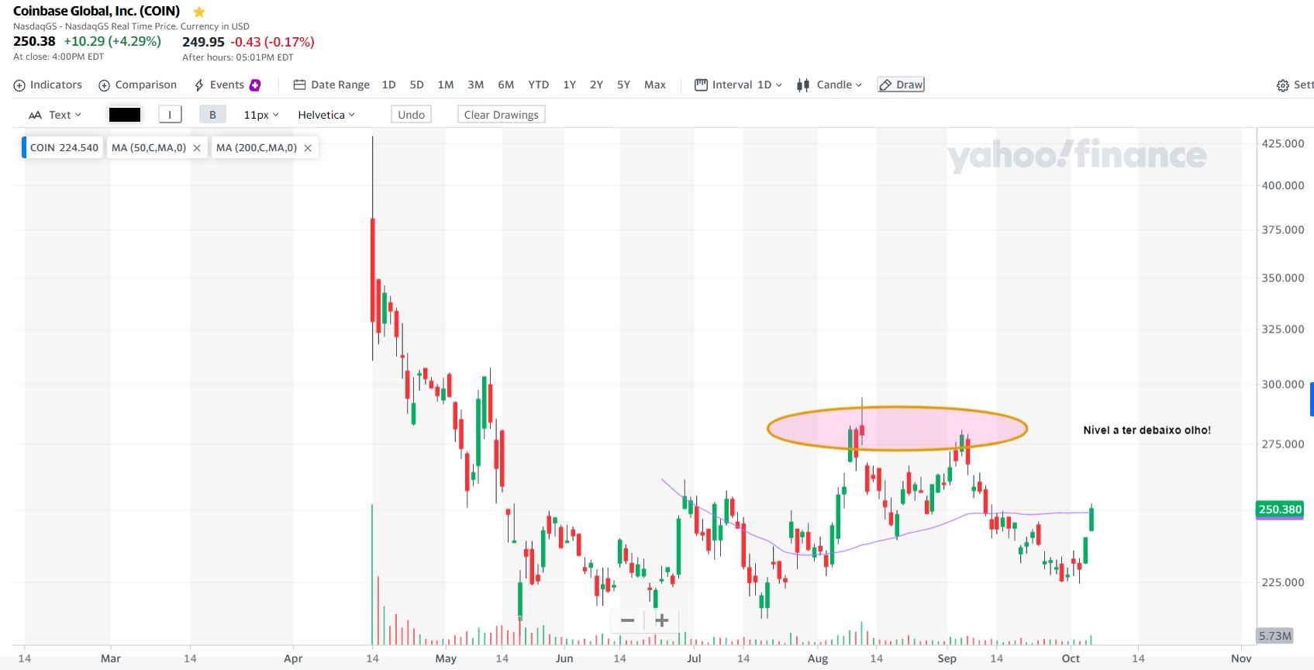Select the 5Y date range
Screen dimensions: 1314x670
point(623,85)
